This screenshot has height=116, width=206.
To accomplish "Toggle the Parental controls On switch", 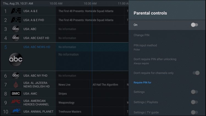I will [x=194, y=25].
